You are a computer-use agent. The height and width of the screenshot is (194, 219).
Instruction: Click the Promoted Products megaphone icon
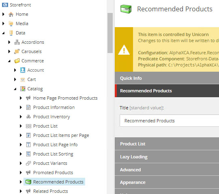tap(28, 173)
